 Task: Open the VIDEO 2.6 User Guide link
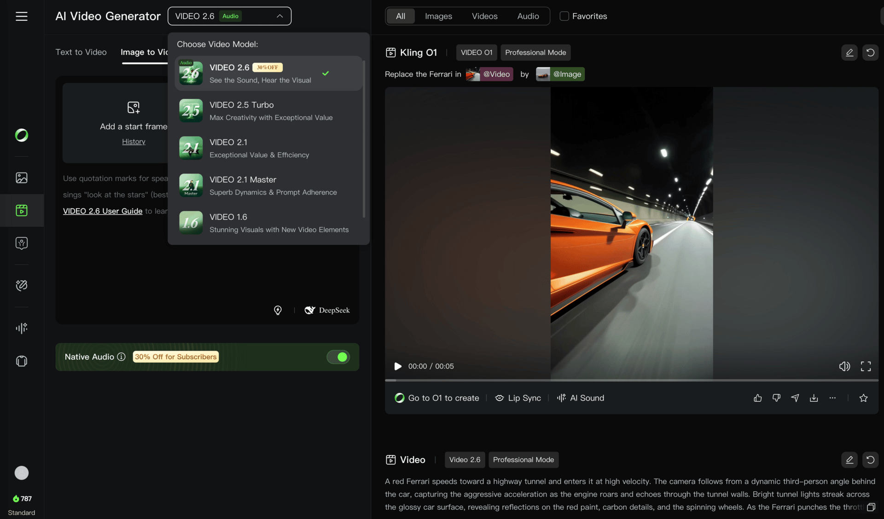103,211
